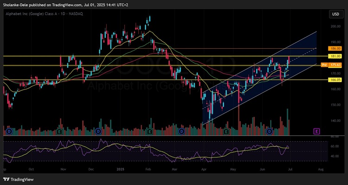Image resolution: width=348 pixels, height=185 pixels.
Task: Click the 170.00 price axis value
Action: point(335,73)
